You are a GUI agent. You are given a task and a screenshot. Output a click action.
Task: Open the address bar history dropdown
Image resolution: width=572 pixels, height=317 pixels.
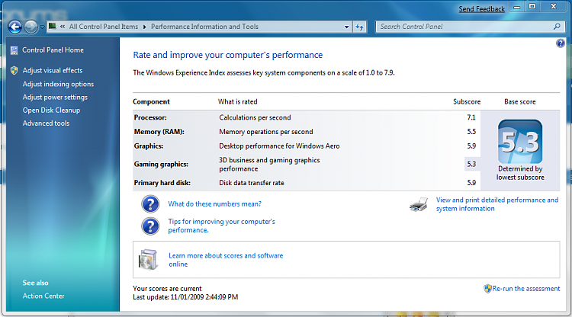346,27
